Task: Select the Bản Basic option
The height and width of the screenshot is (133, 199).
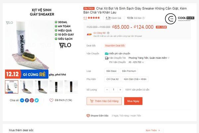Action: 111,71
